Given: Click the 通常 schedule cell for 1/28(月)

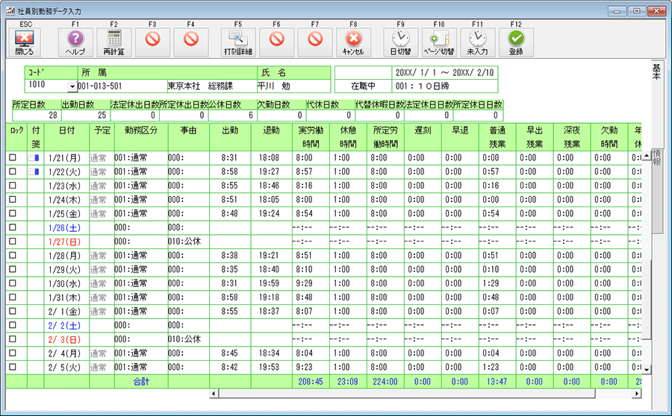Looking at the screenshot, I should pos(102,256).
